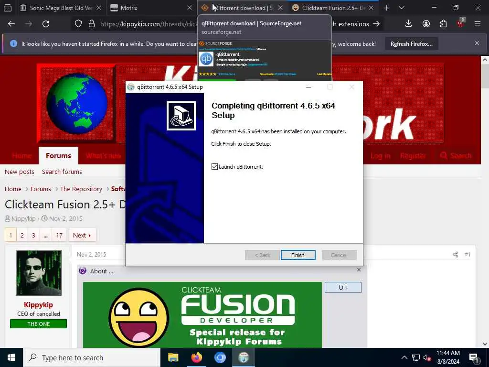Click the muted volume tray icon

(427, 357)
